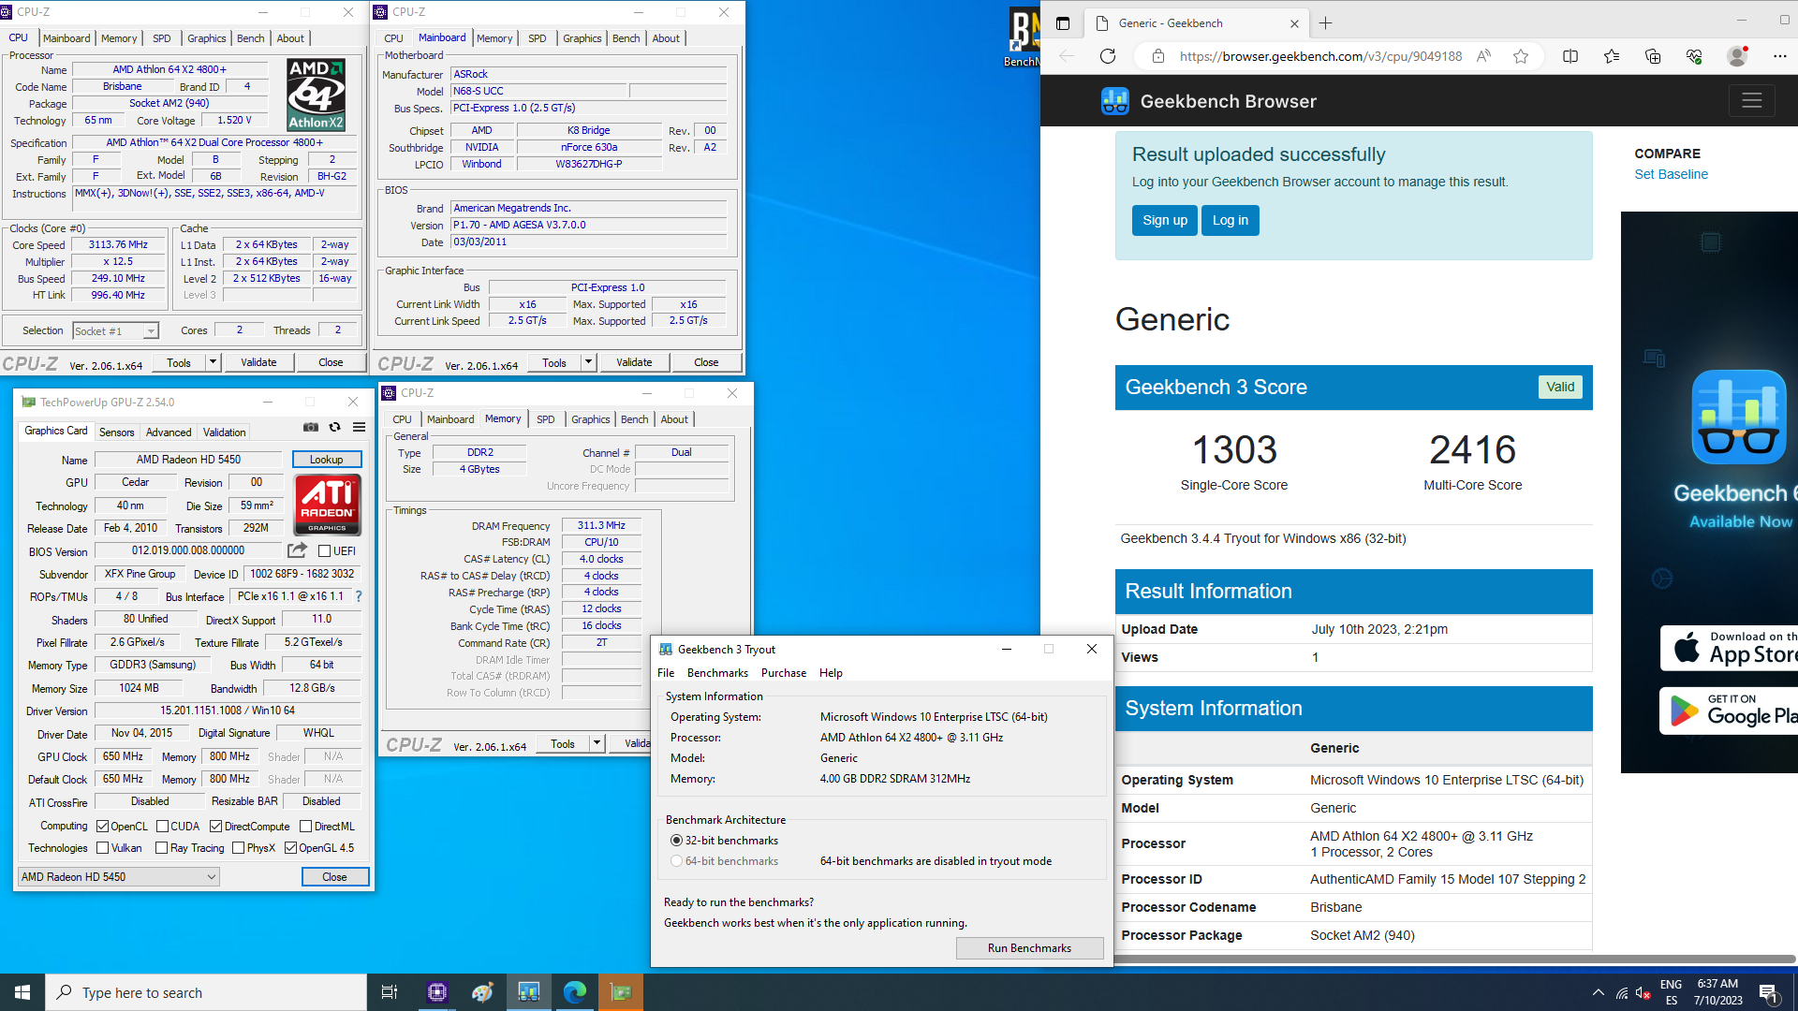Open the notification center icon
This screenshot has width=1798, height=1011.
tap(1768, 992)
